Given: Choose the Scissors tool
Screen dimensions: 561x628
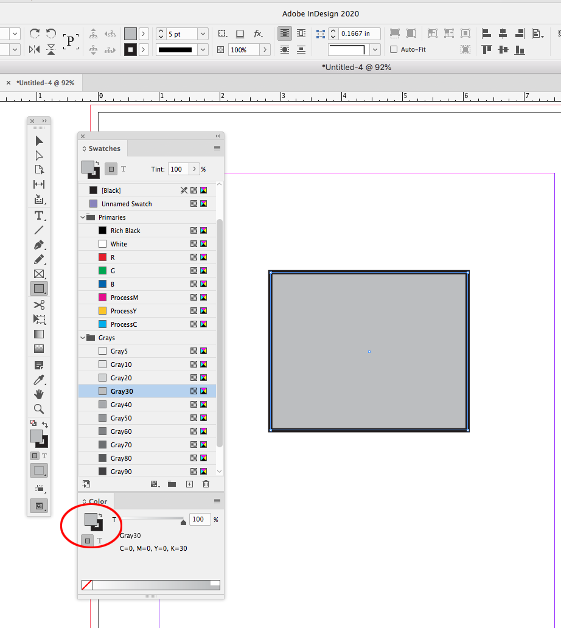Looking at the screenshot, I should tap(38, 304).
